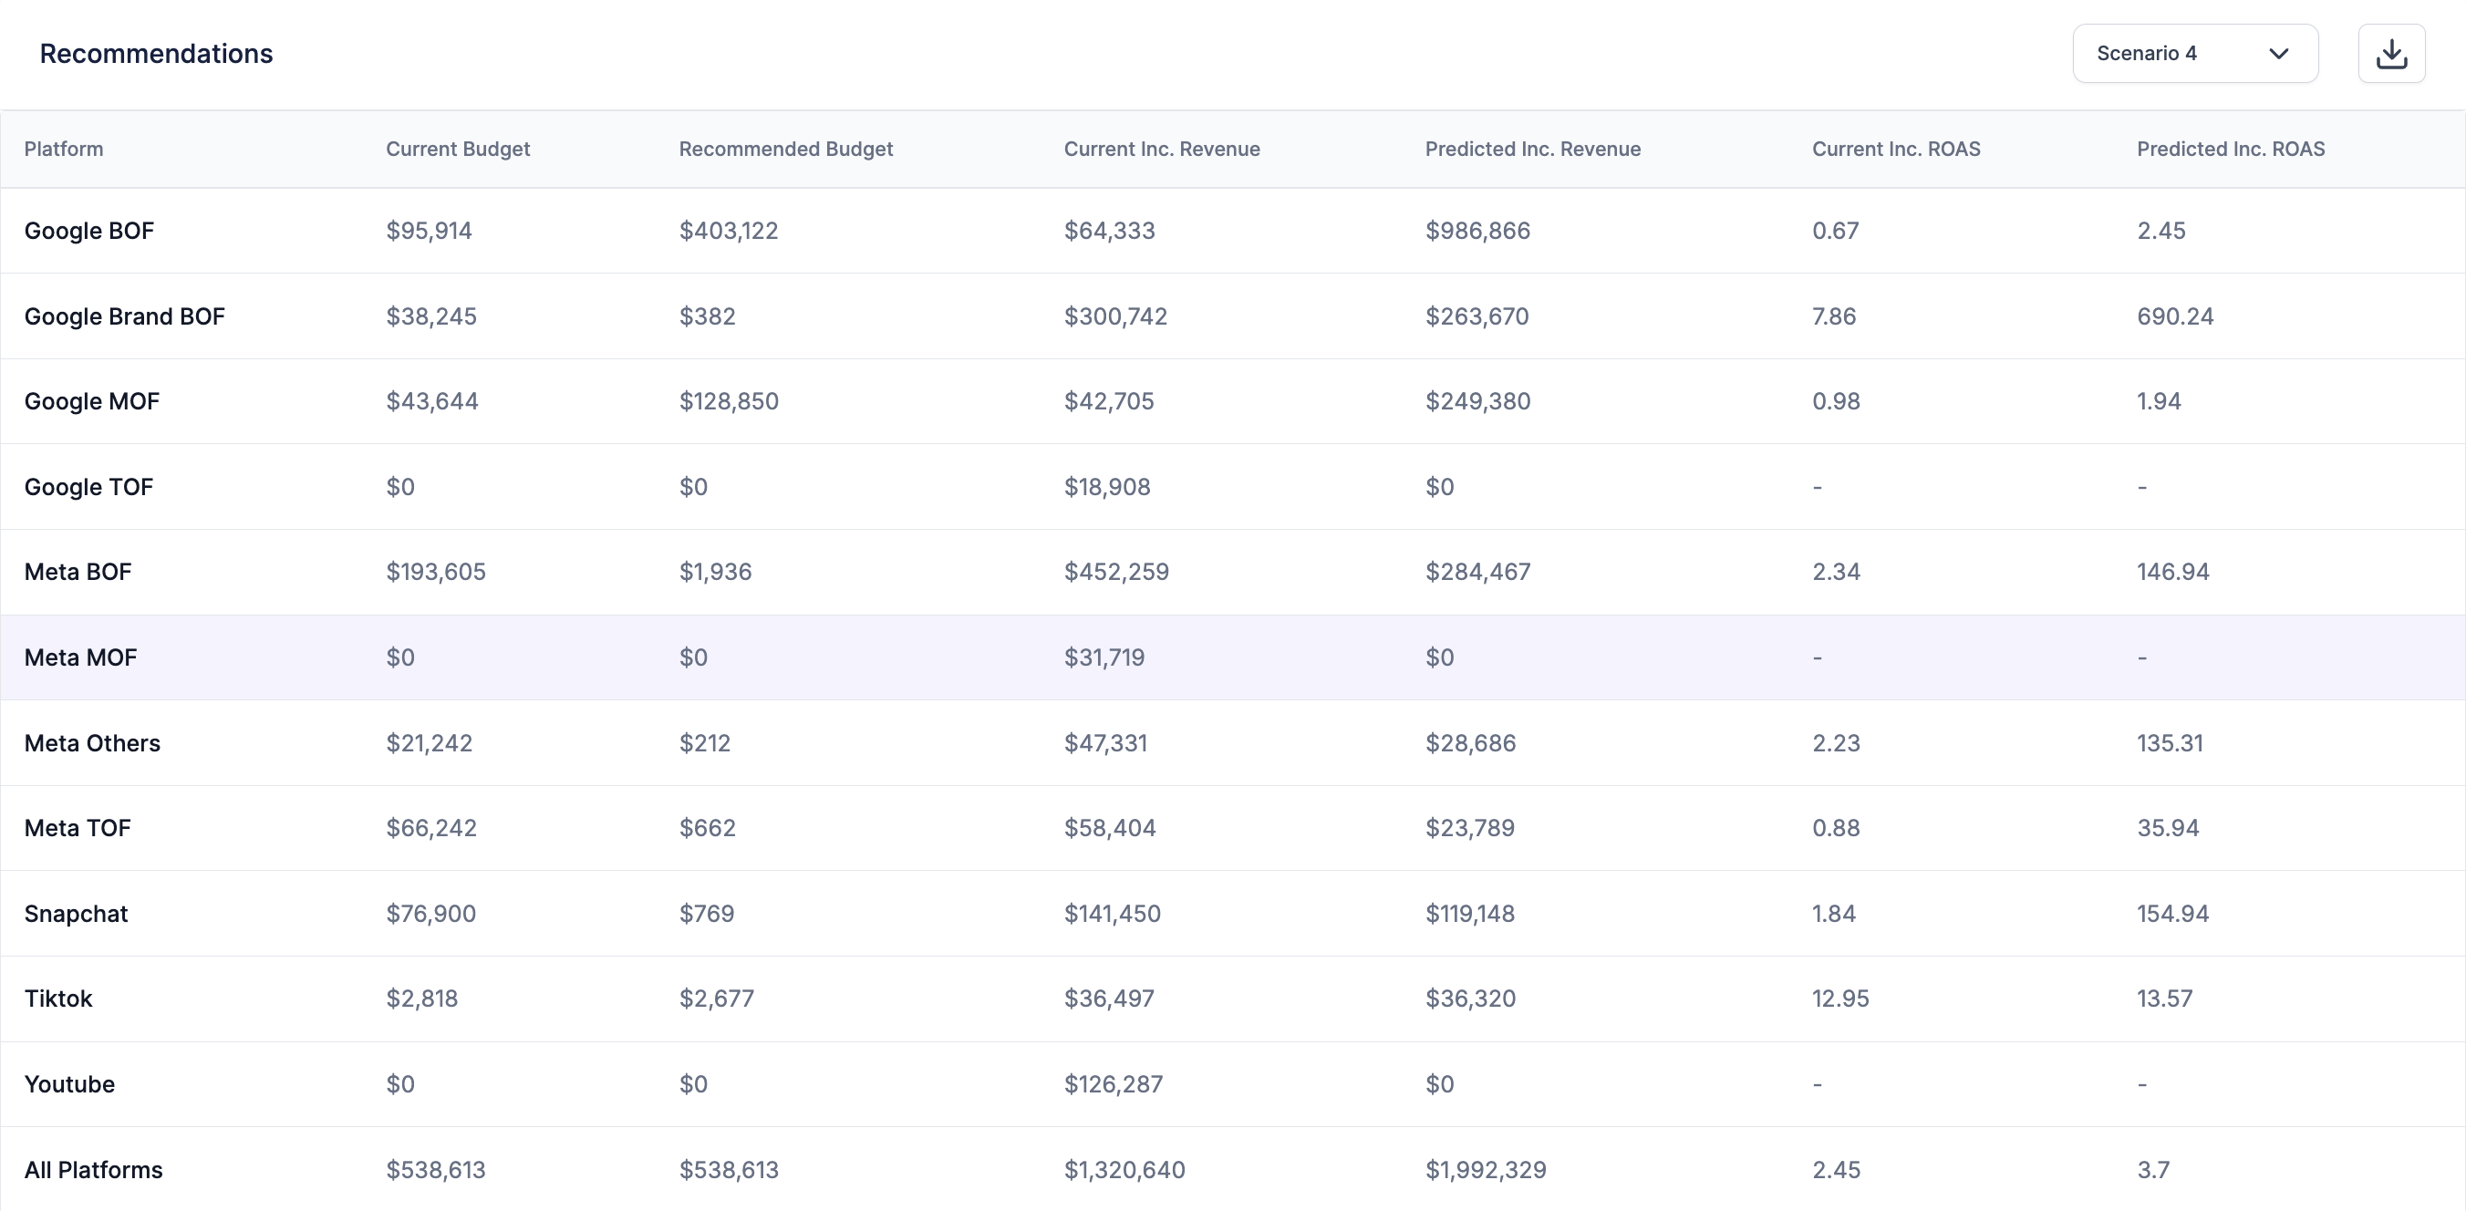The image size is (2466, 1211).
Task: Click the Platform column header
Action: coord(63,149)
